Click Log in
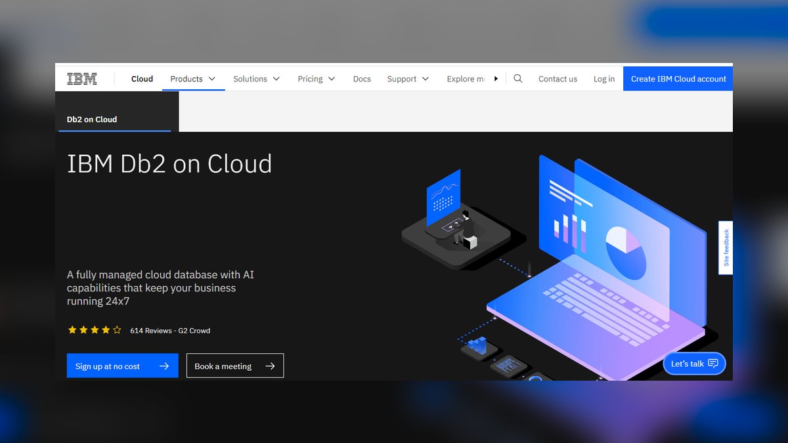The width and height of the screenshot is (788, 443). [x=604, y=79]
